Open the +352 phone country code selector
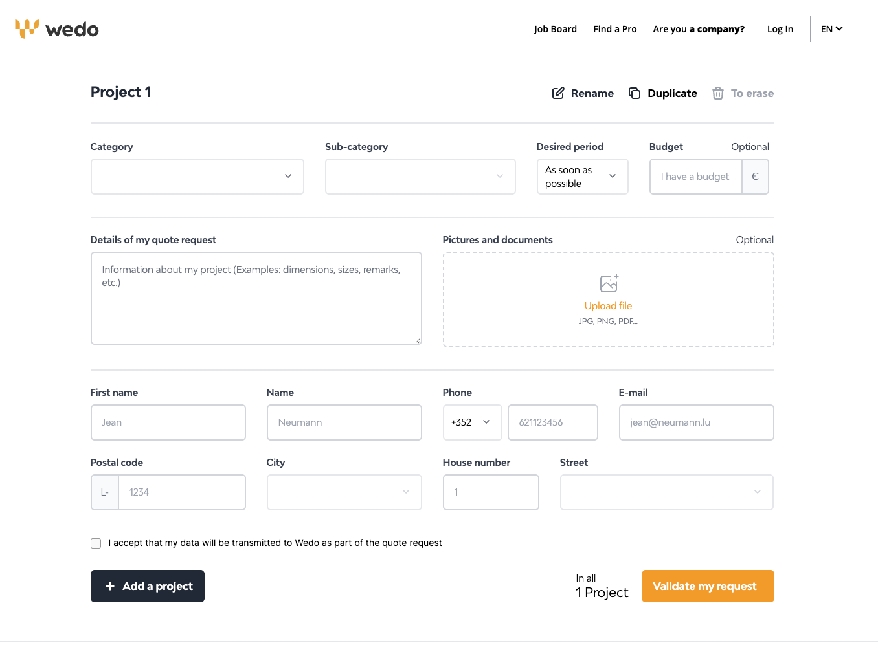 click(x=471, y=422)
